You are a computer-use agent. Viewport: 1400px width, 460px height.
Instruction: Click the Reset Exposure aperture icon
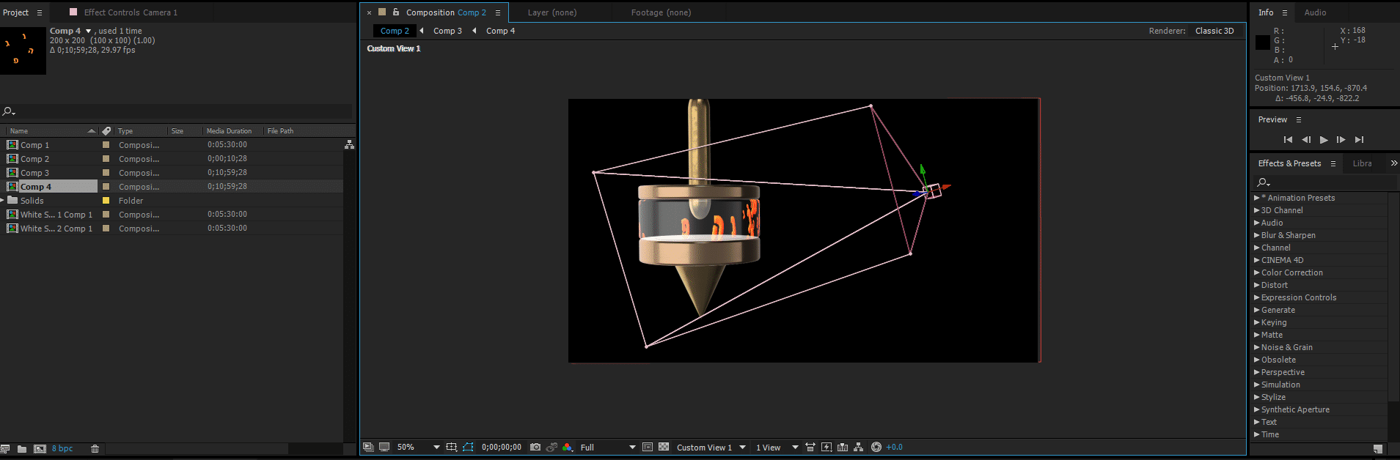pyautogui.click(x=876, y=447)
